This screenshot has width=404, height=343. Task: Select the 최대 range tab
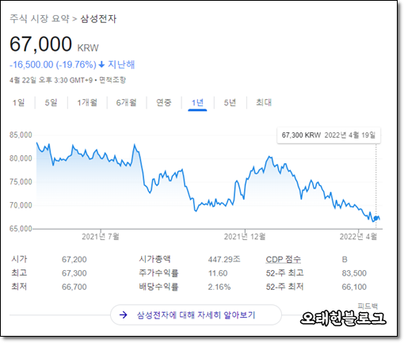tap(264, 102)
